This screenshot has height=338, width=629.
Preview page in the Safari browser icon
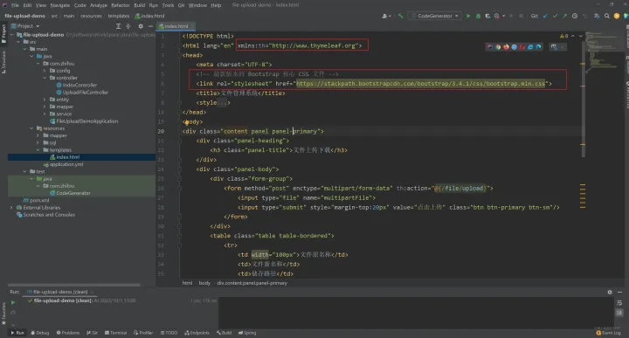pos(514,47)
